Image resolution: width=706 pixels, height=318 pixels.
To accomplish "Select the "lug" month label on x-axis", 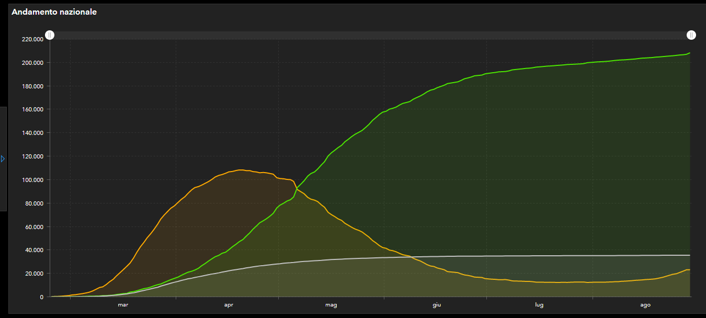I will click(539, 304).
